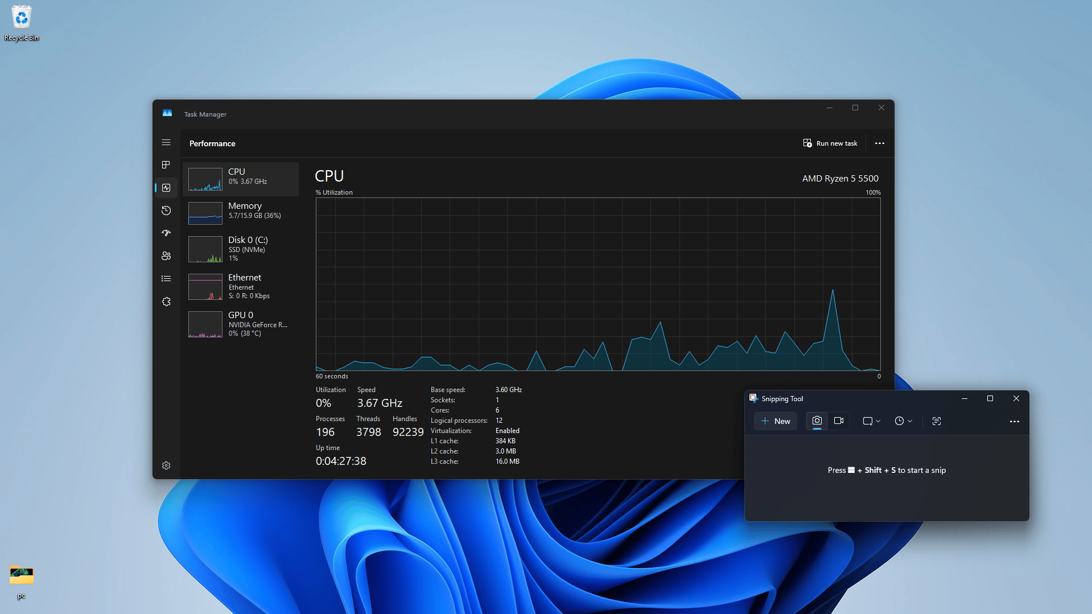This screenshot has height=614, width=1092.
Task: Click the 3798 threads value
Action: pyautogui.click(x=369, y=432)
